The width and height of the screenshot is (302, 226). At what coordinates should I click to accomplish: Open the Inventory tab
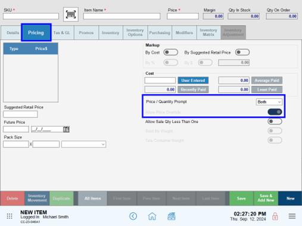(x=111, y=33)
